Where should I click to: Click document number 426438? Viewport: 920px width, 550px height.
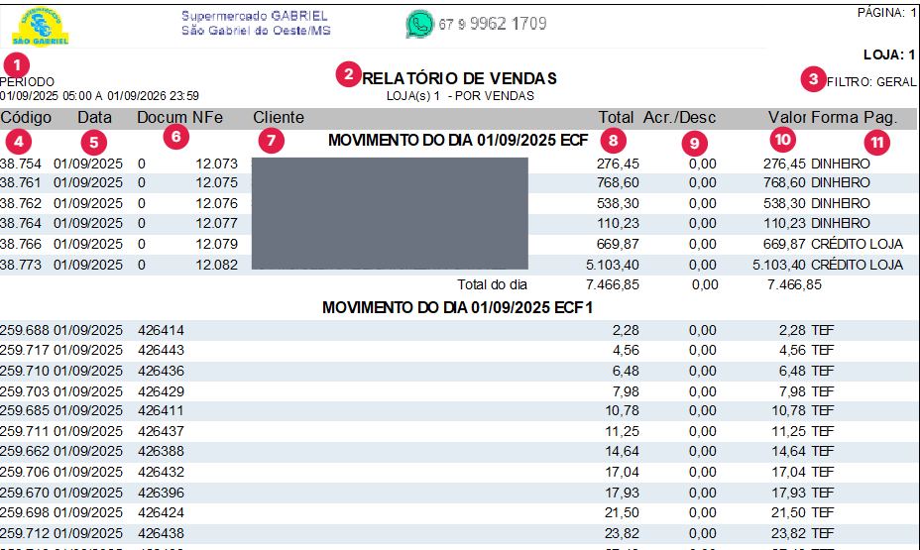pyautogui.click(x=161, y=533)
